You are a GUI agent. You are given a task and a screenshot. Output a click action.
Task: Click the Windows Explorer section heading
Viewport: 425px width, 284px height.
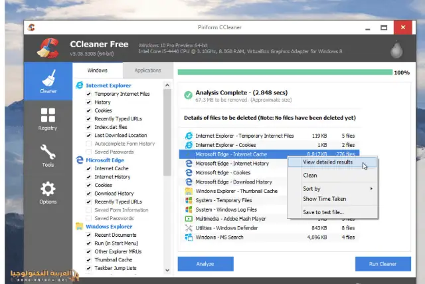point(109,226)
